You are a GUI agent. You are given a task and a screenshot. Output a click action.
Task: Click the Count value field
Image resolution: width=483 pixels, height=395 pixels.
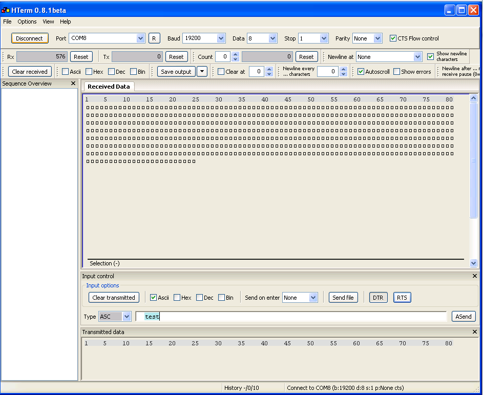point(222,57)
